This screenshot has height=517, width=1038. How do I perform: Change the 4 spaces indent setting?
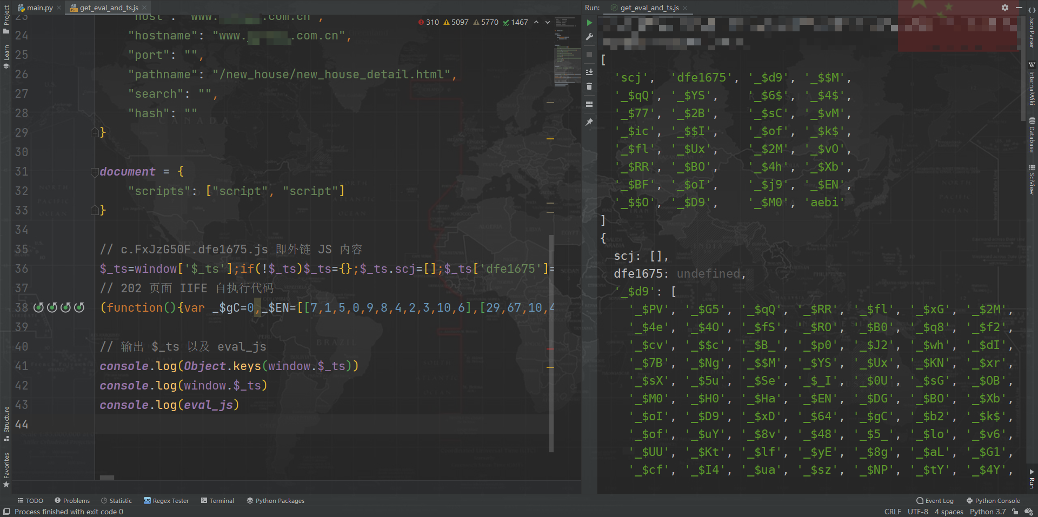pos(949,512)
